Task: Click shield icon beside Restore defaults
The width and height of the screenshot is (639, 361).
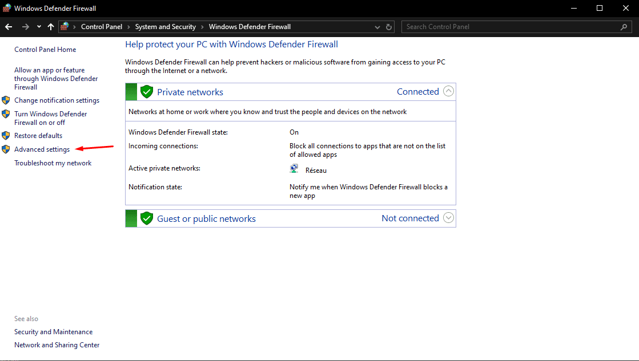Action: coord(6,136)
